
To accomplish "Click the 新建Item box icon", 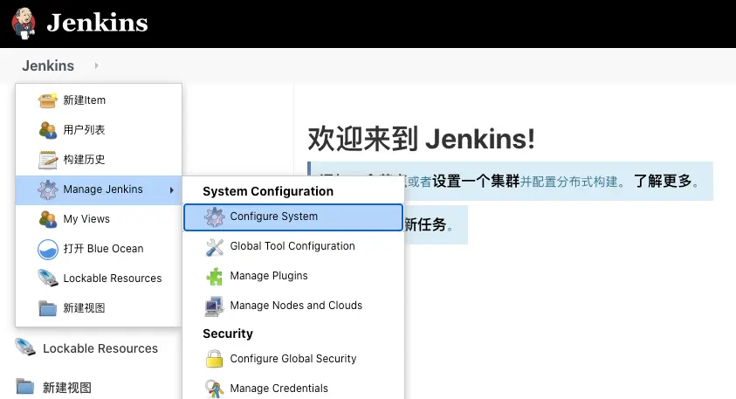I will coord(48,100).
